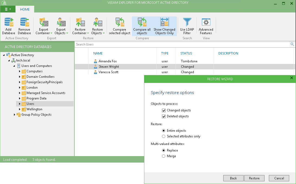Toggle Show Changed Objects Only
This screenshot has height=184, width=296.
point(164,26)
